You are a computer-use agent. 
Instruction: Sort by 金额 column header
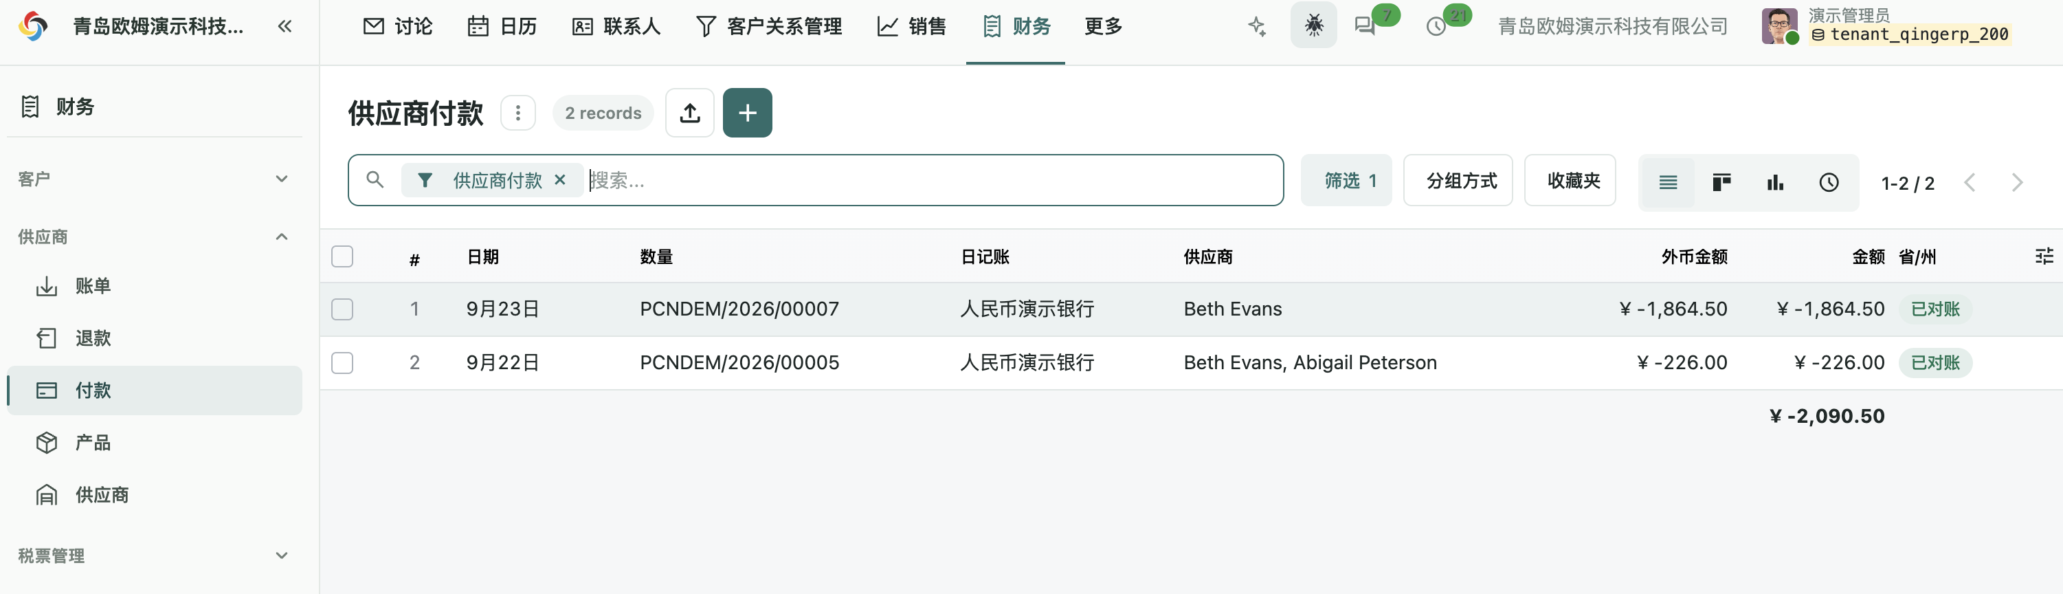tap(1868, 256)
